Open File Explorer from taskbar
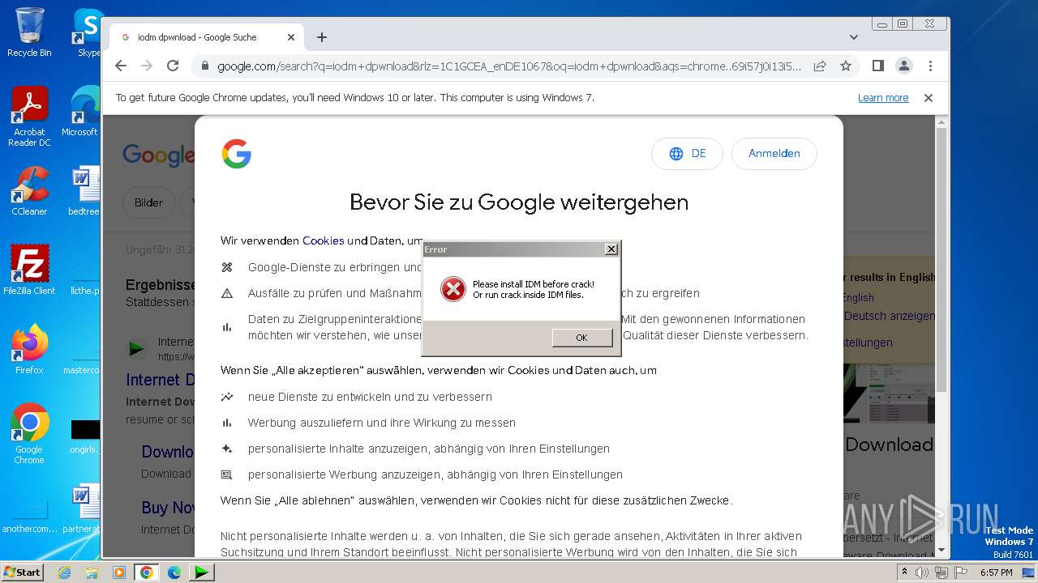1038x583 pixels. click(92, 572)
